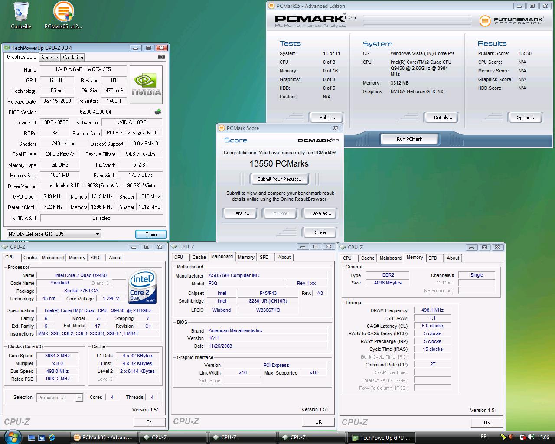555x444 pixels.
Task: Open Mainboard tab in the CPU-Z Memory window
Action: point(391,258)
